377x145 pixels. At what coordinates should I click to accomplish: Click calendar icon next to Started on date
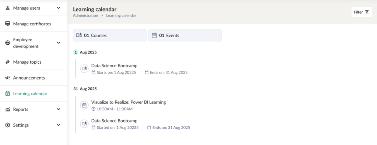(x=94, y=127)
